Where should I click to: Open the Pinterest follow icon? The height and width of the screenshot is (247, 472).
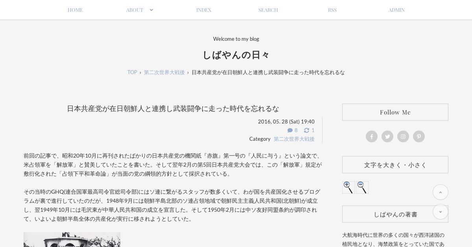[x=419, y=136]
